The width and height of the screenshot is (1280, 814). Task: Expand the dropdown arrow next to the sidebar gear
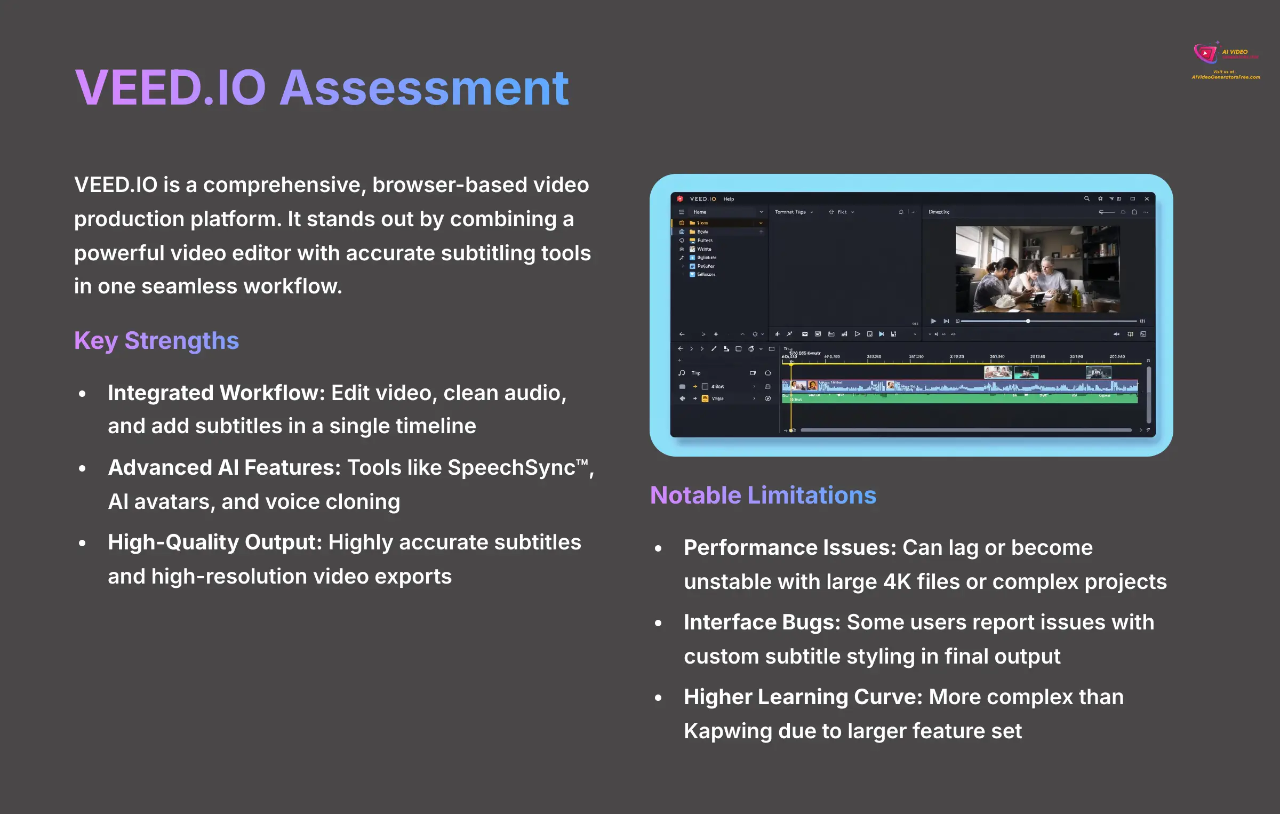tap(762, 334)
